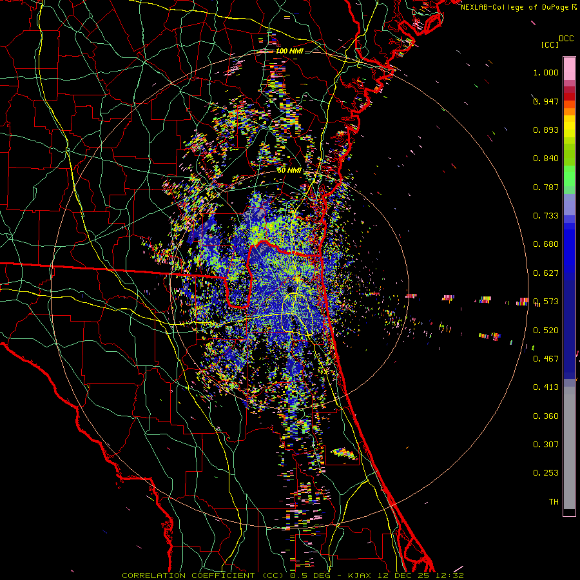Click the black KJAX radar site center dot
Image resolution: width=580 pixels, height=580 pixels.
point(289,289)
